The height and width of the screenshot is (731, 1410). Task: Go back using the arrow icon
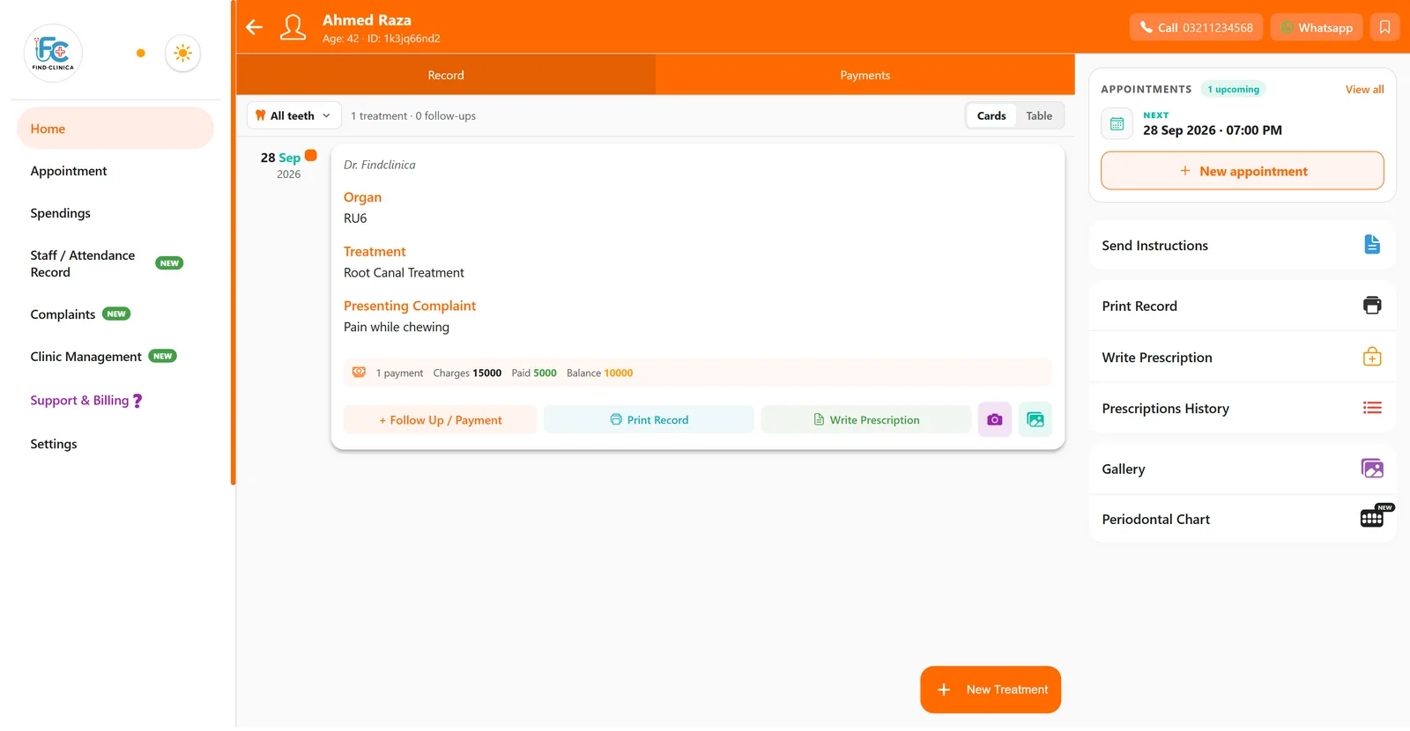255,27
